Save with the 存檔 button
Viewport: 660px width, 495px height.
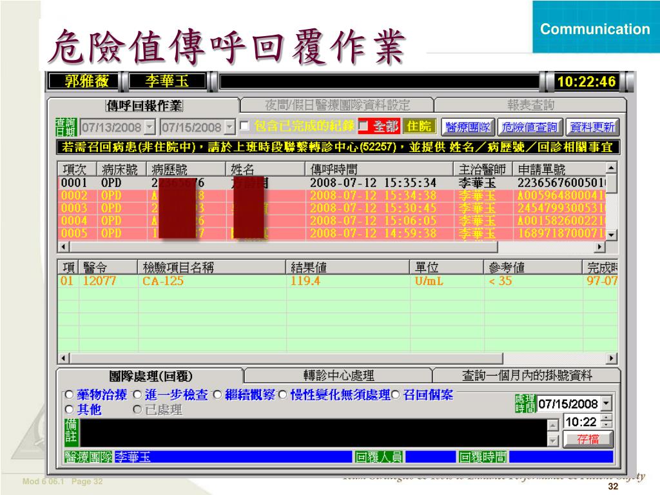(x=588, y=439)
